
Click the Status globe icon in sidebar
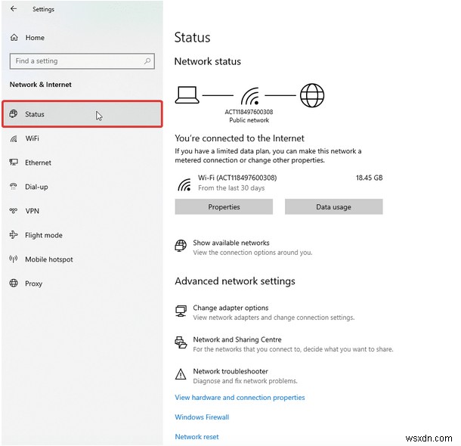(14, 114)
